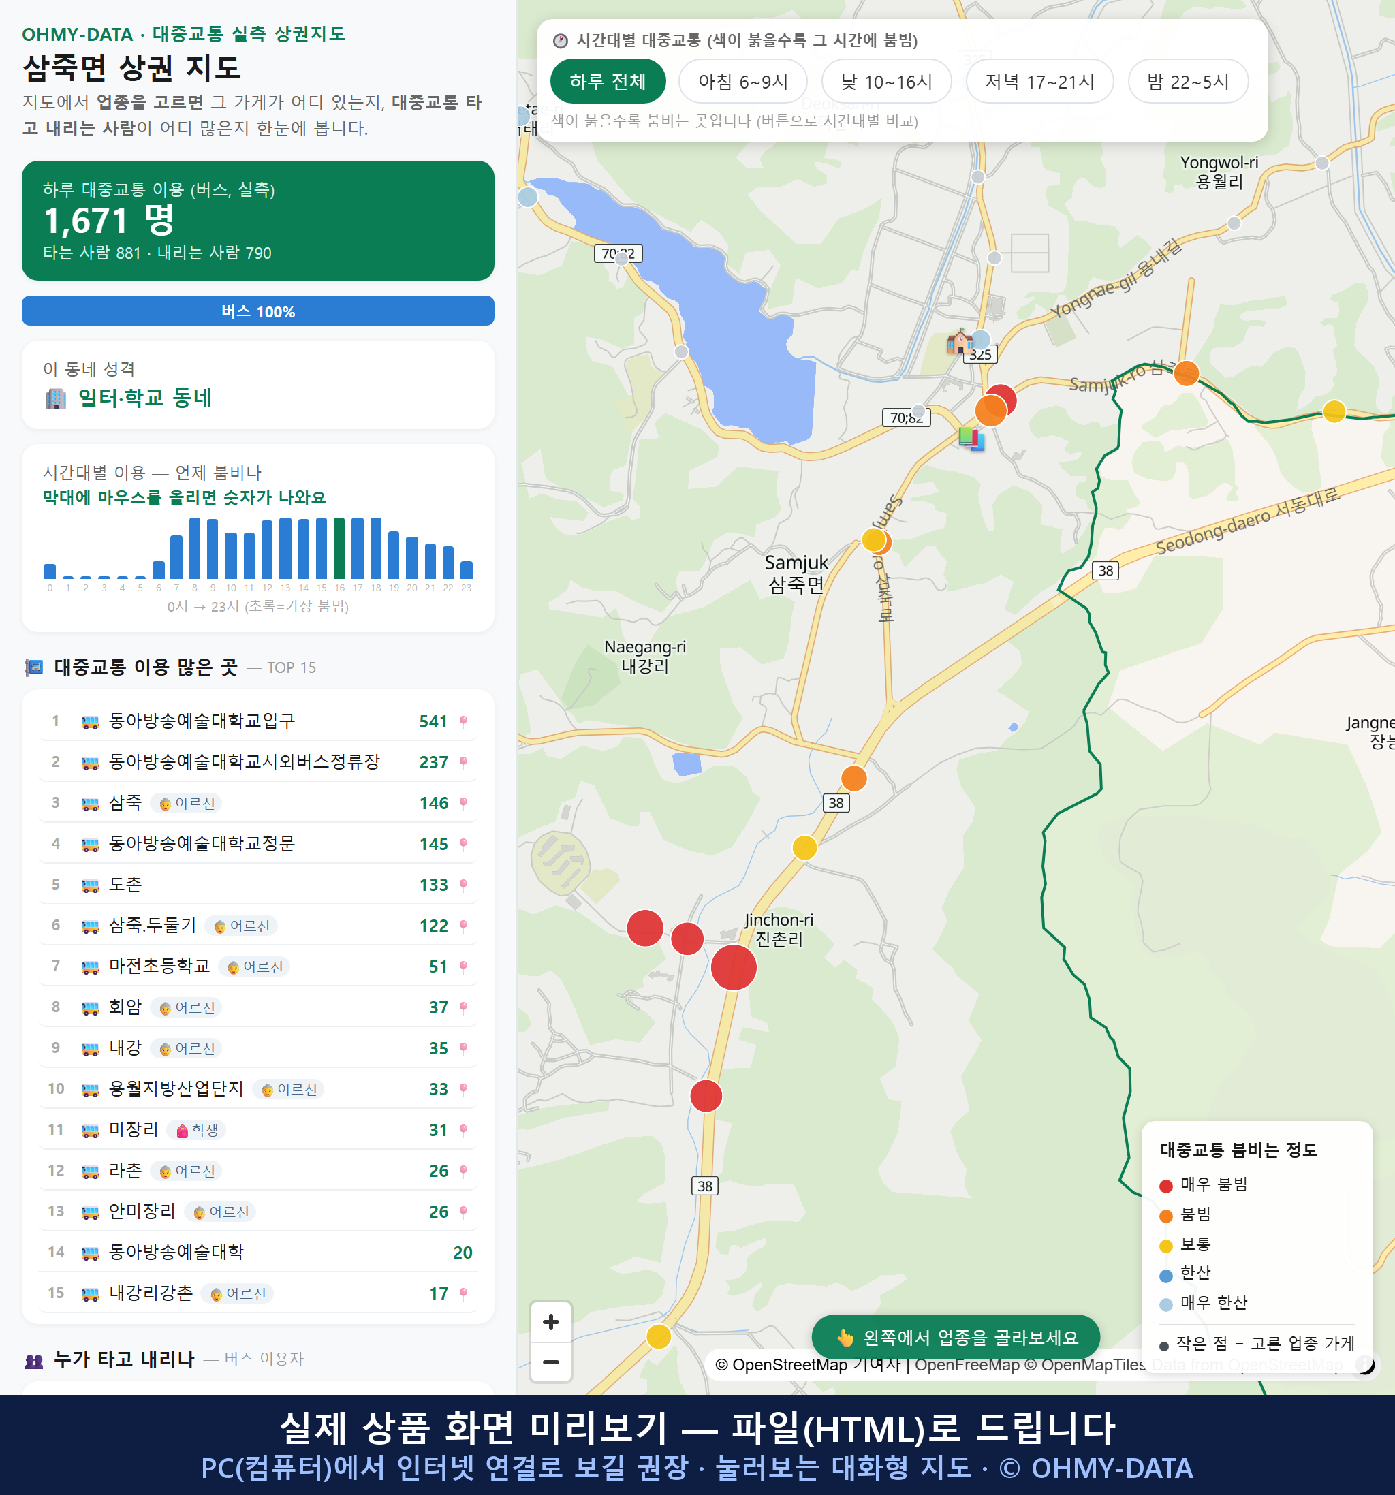
Task: Click the 0시 bar in hourly chart
Action: tap(50, 571)
